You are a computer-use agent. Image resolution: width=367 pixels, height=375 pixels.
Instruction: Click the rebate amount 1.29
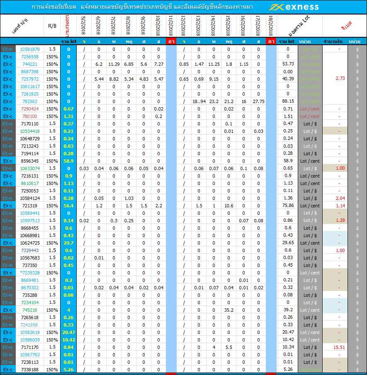[340, 220]
